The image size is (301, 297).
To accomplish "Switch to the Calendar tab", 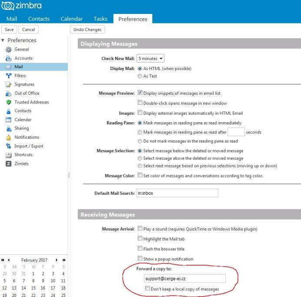I will [72, 19].
